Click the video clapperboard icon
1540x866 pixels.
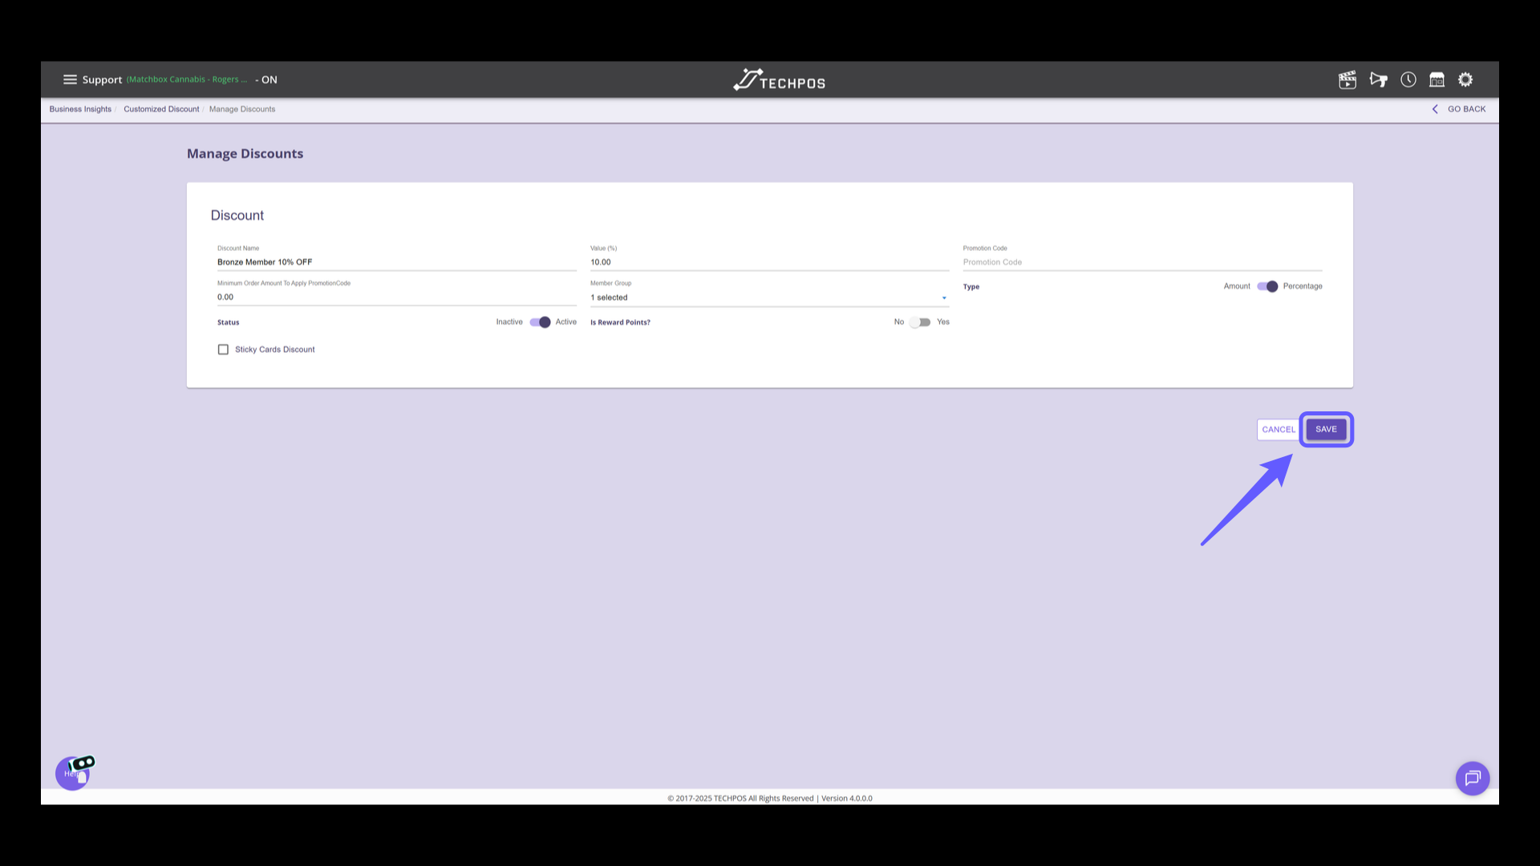(1347, 79)
